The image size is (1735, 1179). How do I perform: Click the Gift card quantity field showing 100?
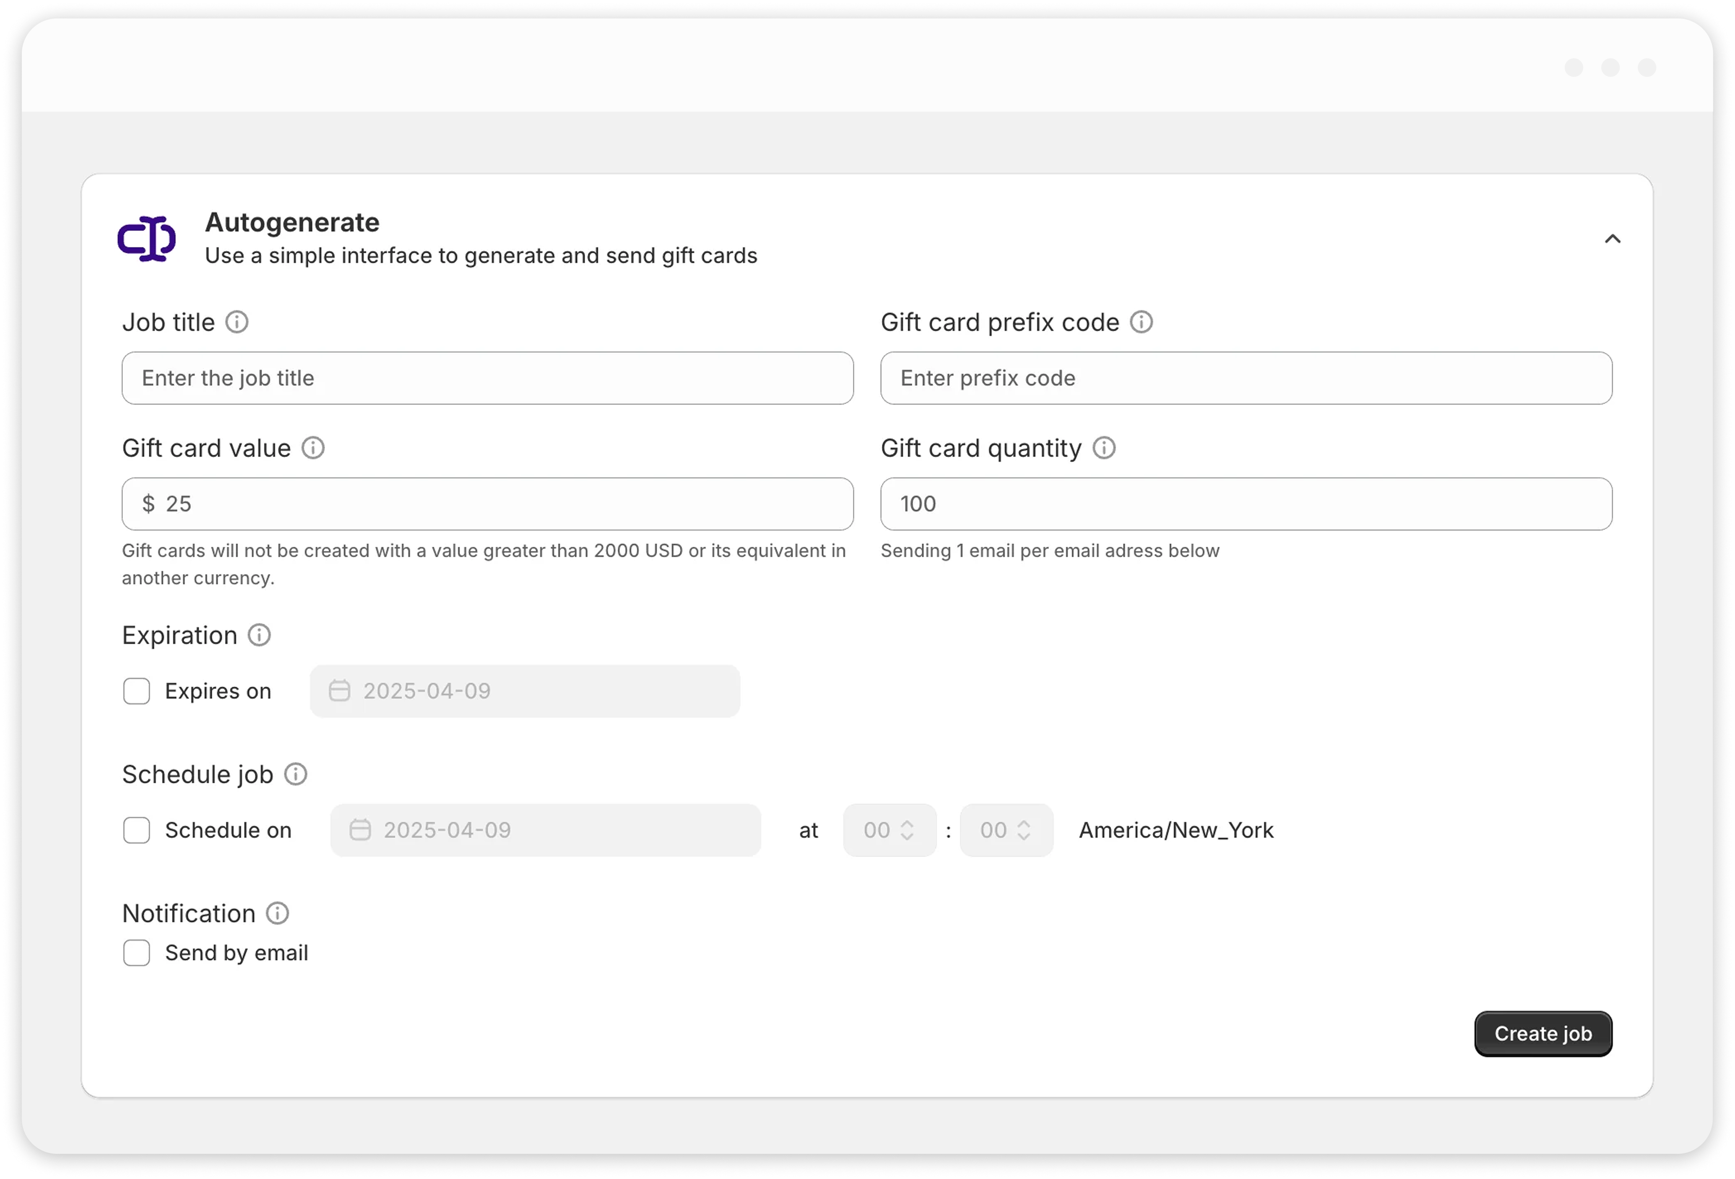(x=1246, y=504)
